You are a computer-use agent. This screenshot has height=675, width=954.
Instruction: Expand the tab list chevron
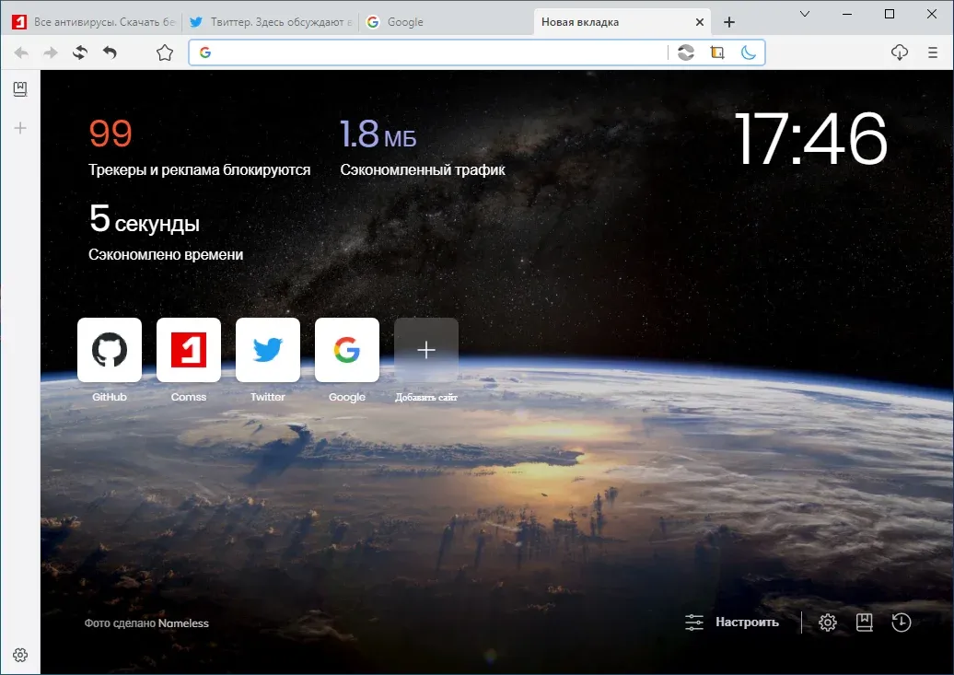[804, 14]
